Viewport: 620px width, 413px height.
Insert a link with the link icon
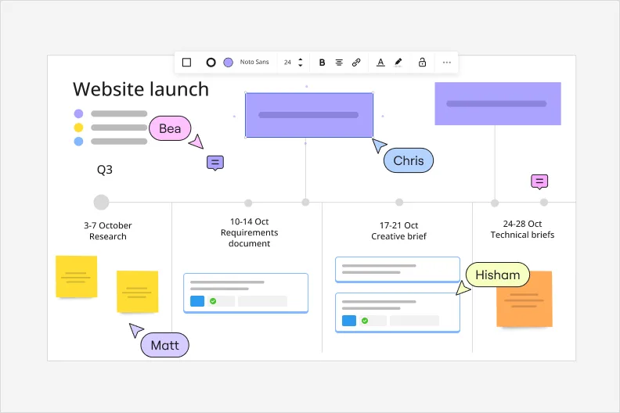[x=356, y=63]
